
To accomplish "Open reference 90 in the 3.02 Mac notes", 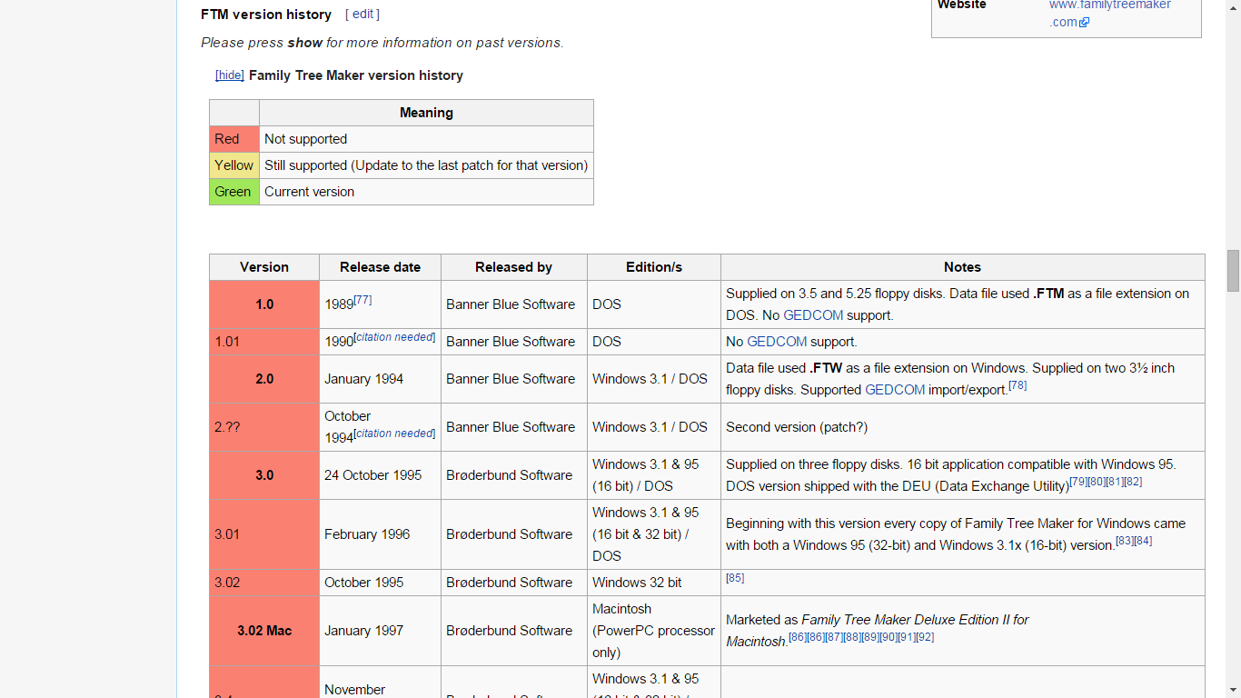I will click(x=889, y=637).
